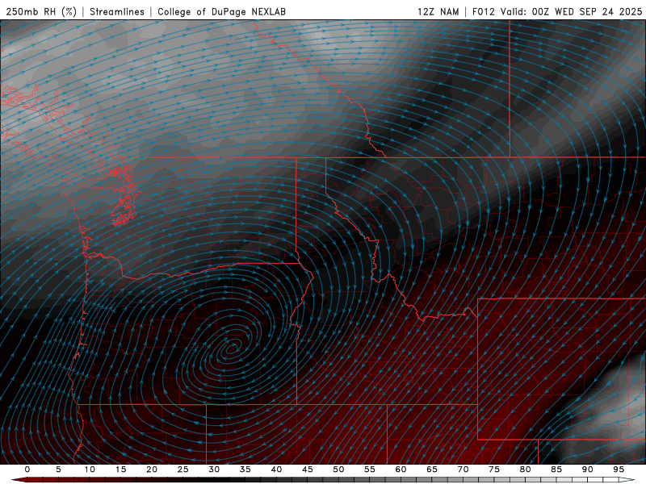Click the "15" value on color scale
646x484 pixels.
120,469
